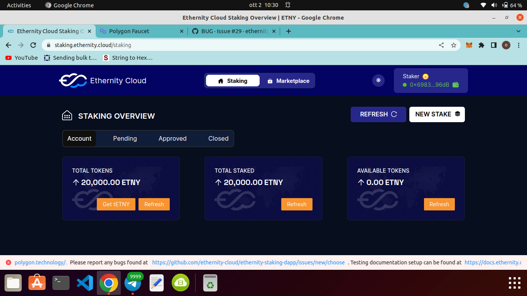Image resolution: width=527 pixels, height=296 pixels.
Task: Click the Get tETNY button
Action: click(116, 204)
